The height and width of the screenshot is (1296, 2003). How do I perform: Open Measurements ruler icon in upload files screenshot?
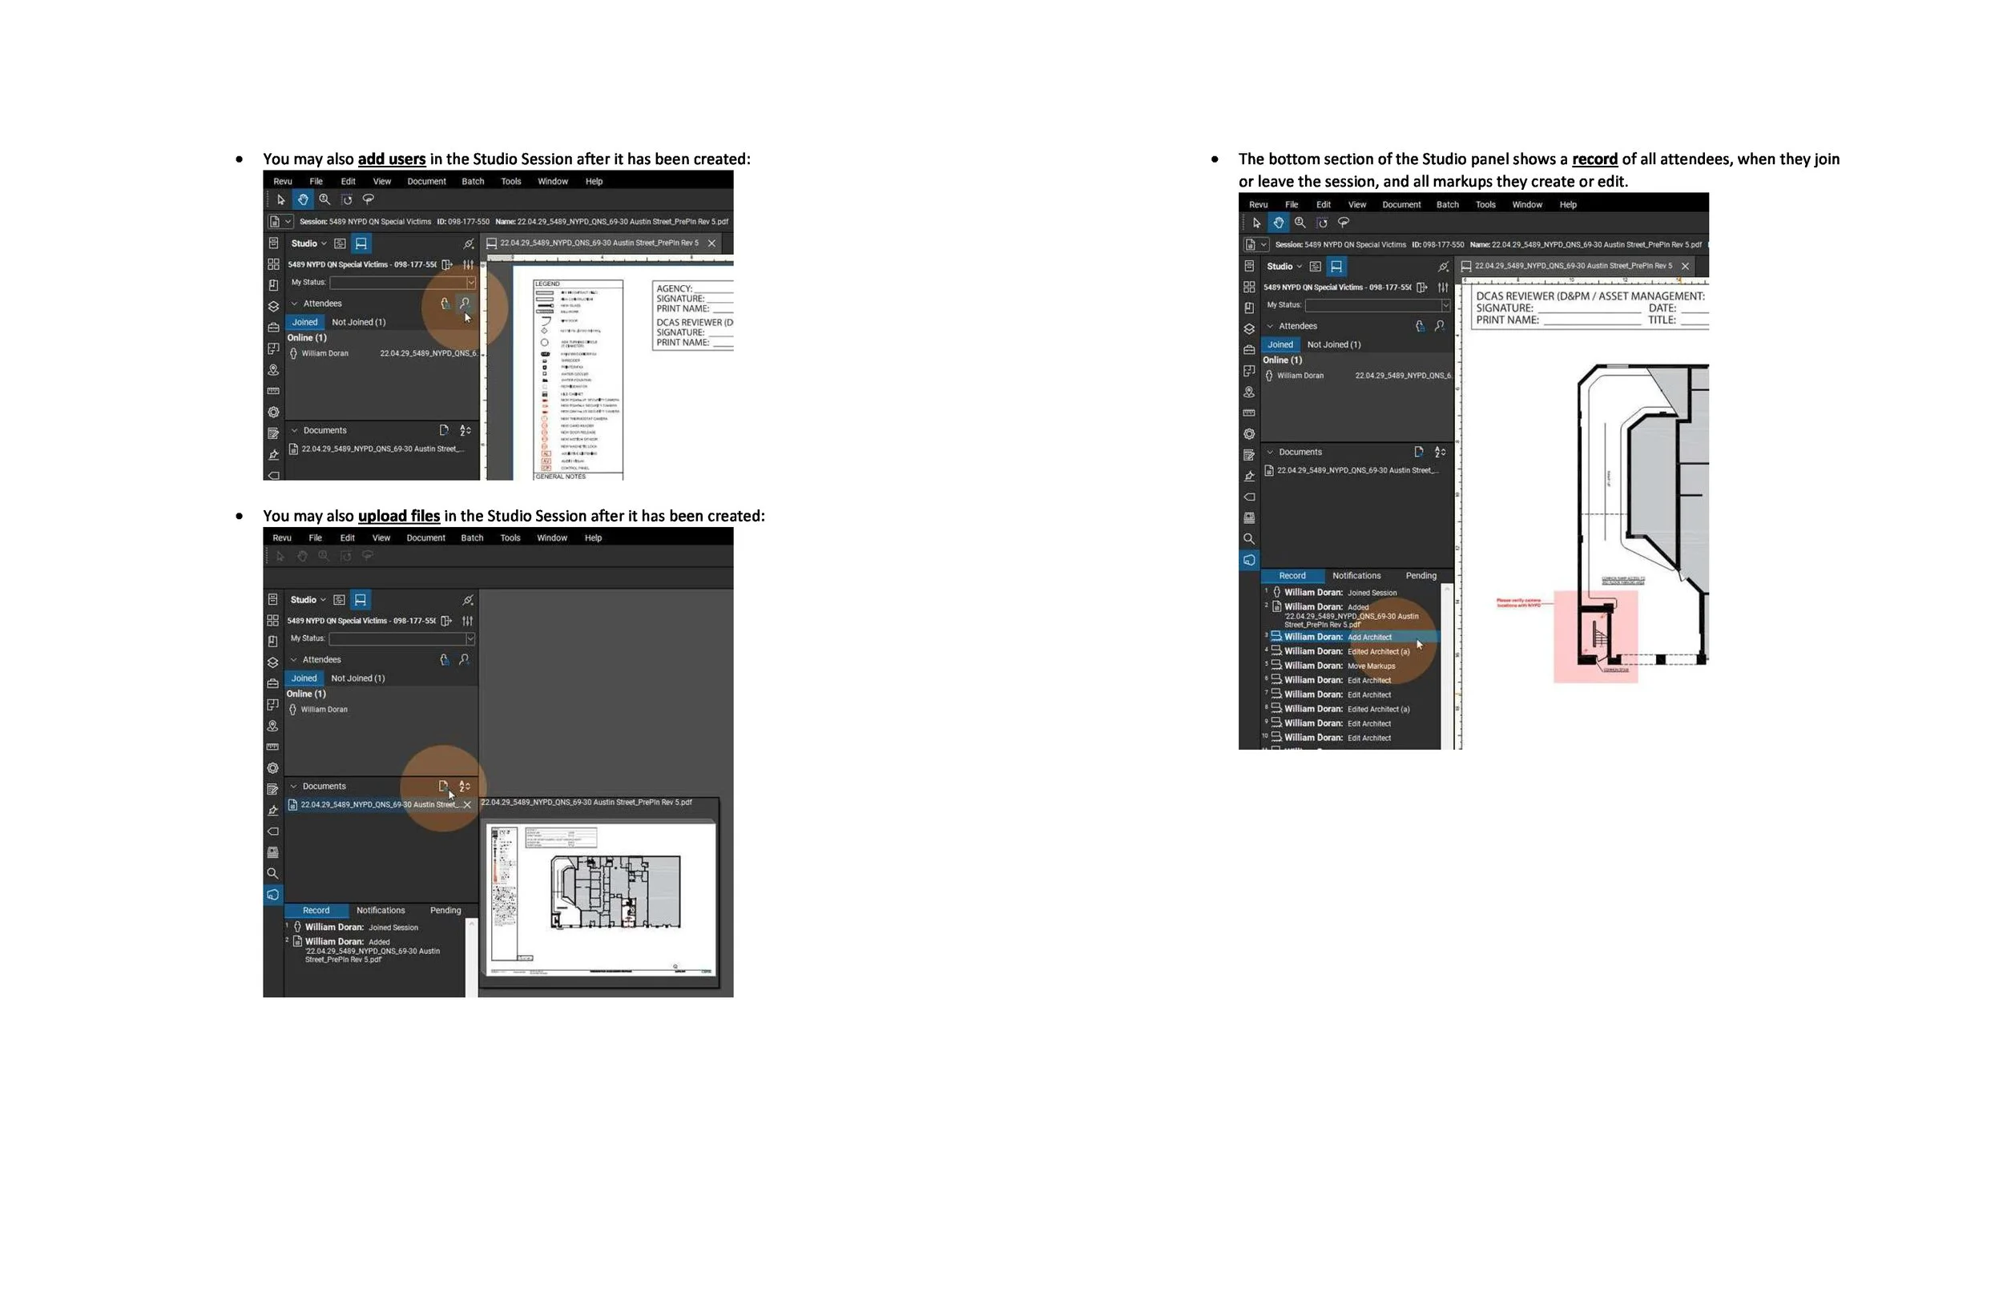[x=272, y=747]
